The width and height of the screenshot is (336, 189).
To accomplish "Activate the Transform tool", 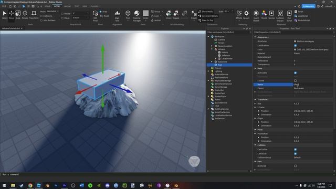I will [x=34, y=15].
